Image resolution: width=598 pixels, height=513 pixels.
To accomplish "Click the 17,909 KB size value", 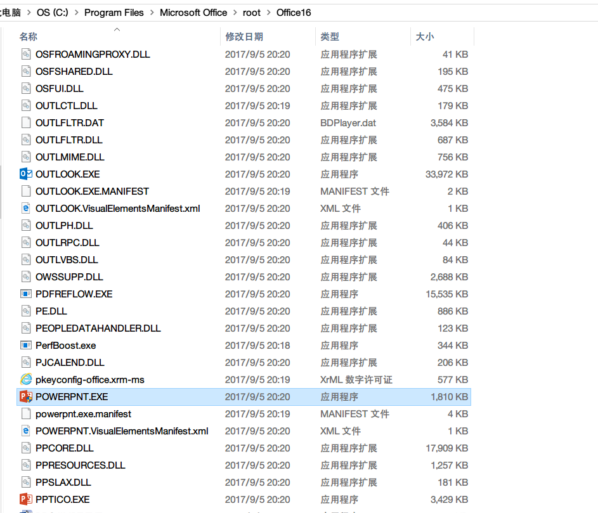I will pyautogui.click(x=446, y=448).
